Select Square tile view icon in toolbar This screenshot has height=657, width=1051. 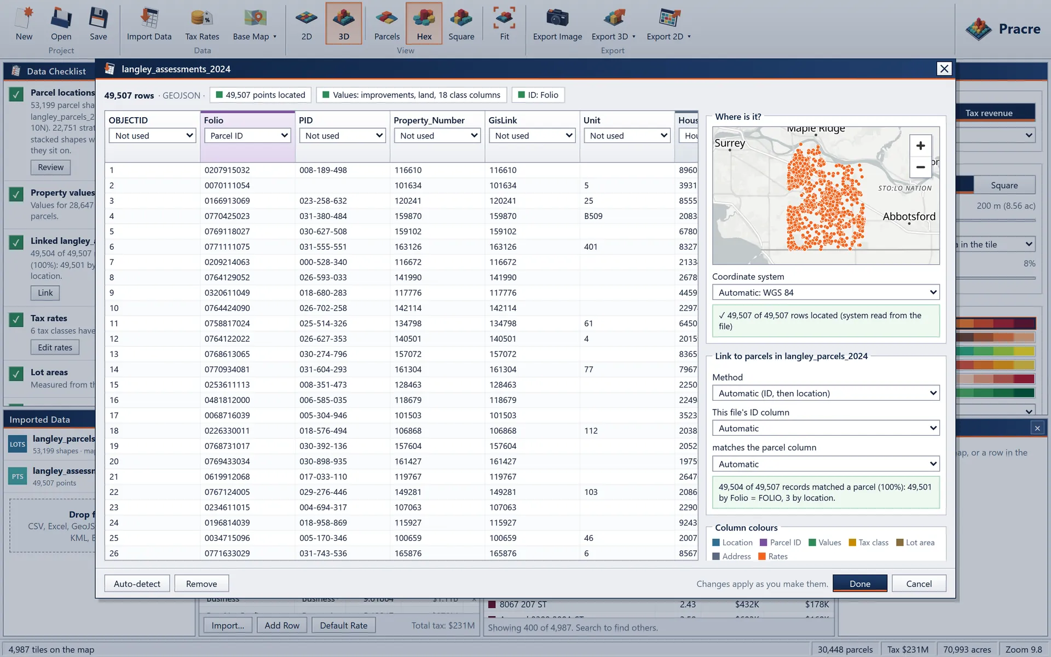[x=461, y=18]
